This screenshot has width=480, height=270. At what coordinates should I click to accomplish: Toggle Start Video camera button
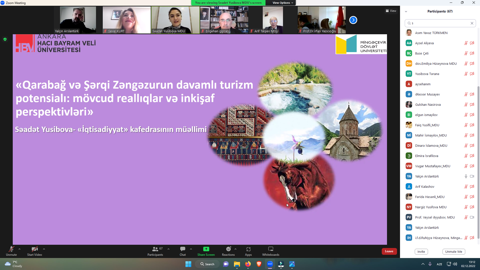pyautogui.click(x=34, y=249)
